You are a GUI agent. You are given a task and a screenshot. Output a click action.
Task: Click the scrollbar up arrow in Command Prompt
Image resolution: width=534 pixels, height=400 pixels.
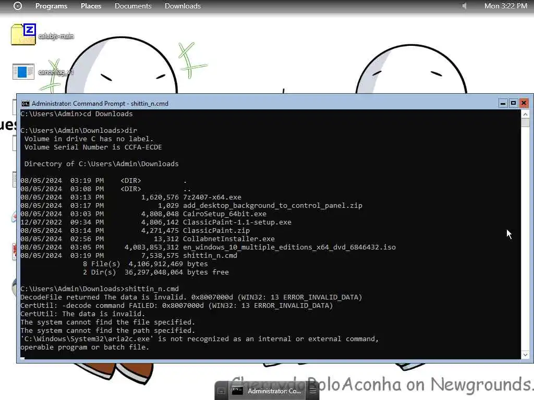click(x=525, y=114)
